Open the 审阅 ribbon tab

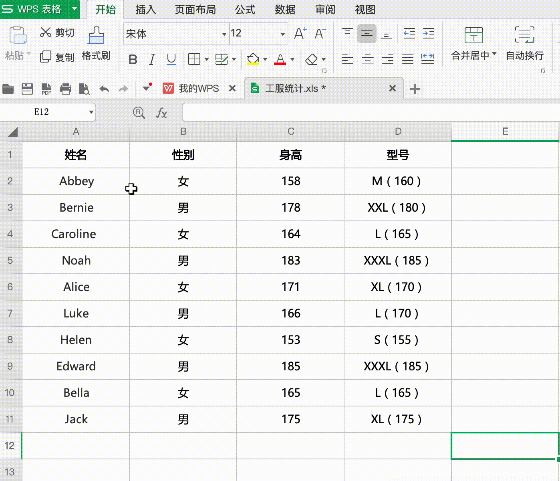point(325,9)
